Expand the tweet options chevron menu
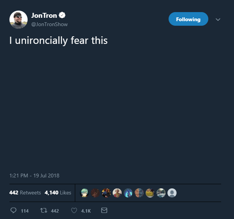The height and width of the screenshot is (219, 234). click(x=218, y=19)
